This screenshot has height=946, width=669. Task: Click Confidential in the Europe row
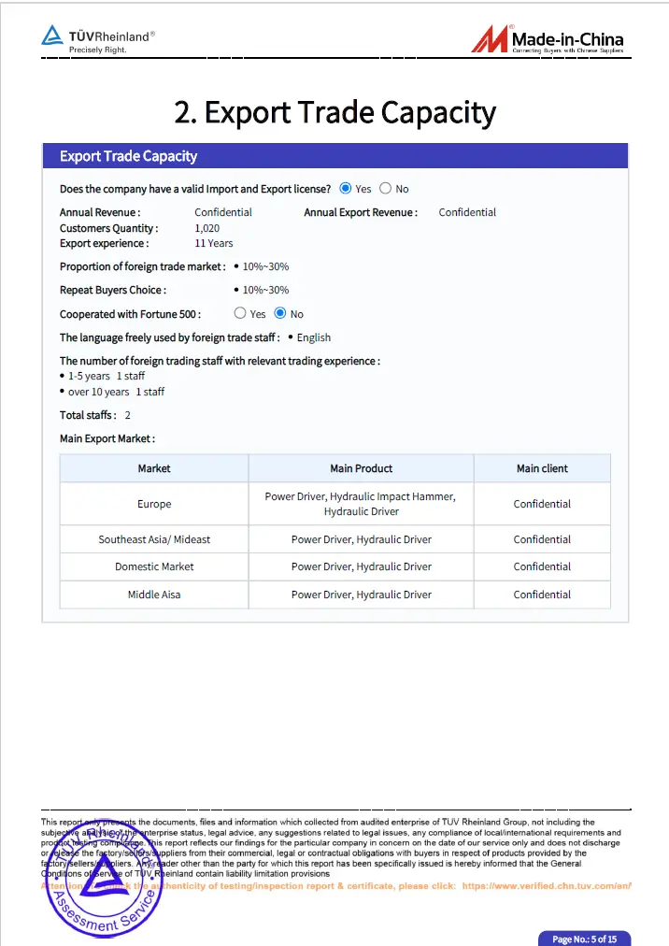[542, 504]
